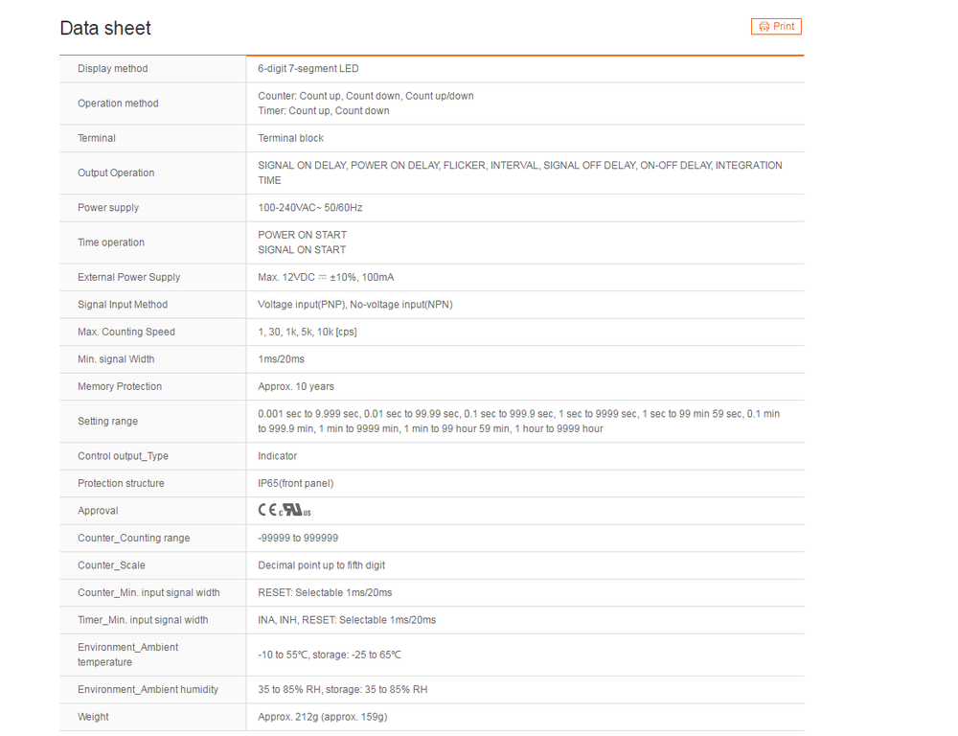Viewport: 958px width, 736px height.
Task: Click the Setting range row label
Action: click(x=108, y=422)
